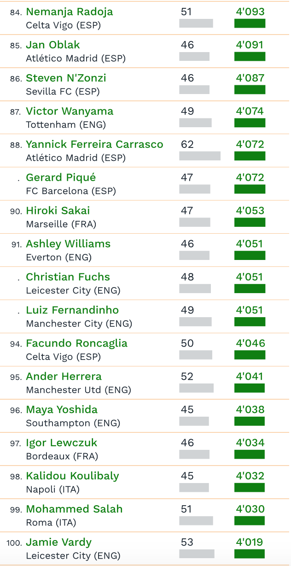Click the Jan Oblak name link
The height and width of the screenshot is (566, 291).
point(53,45)
